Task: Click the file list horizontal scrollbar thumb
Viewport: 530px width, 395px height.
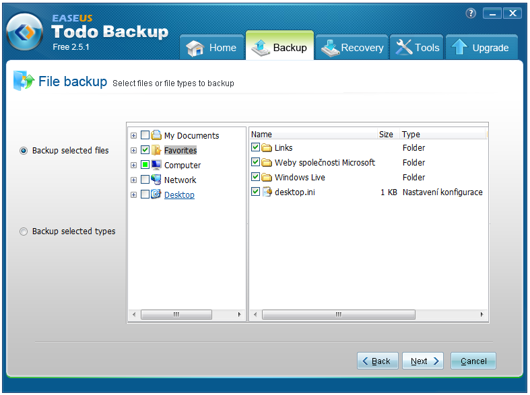Action: point(338,314)
